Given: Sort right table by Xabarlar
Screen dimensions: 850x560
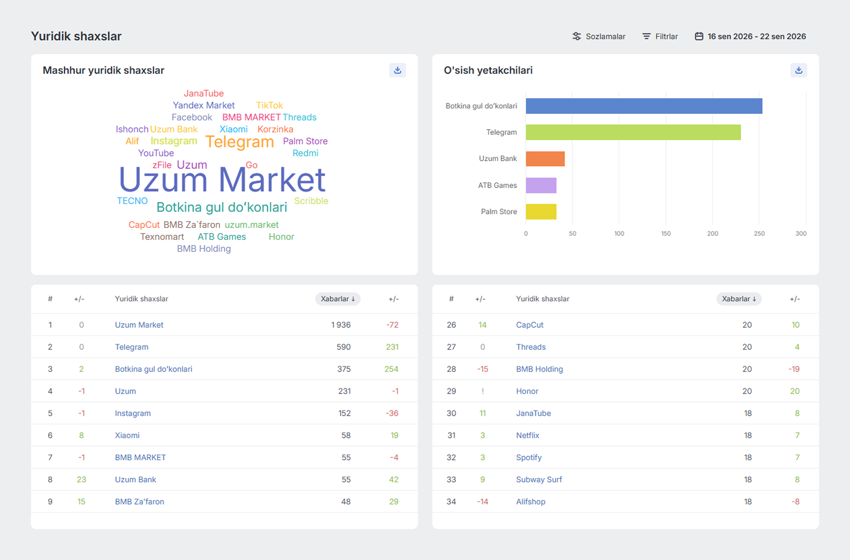Looking at the screenshot, I should coord(739,299).
